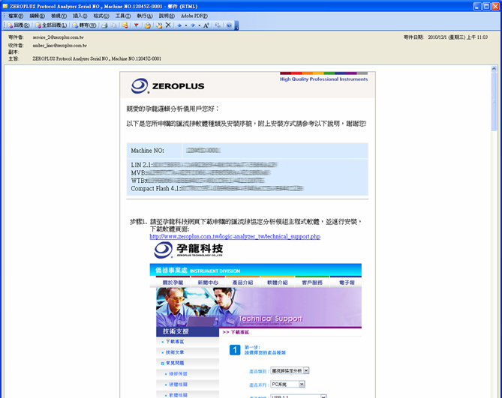This screenshot has width=502, height=398.
Task: Open the 檔案(F) File menu
Action: pyautogui.click(x=16, y=16)
